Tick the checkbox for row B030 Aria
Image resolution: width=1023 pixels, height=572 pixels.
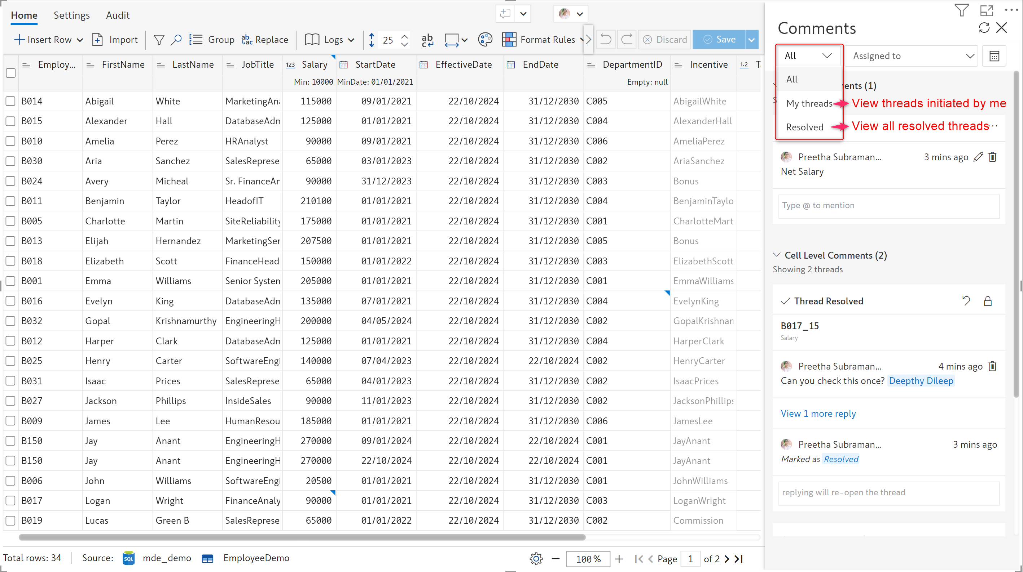11,161
